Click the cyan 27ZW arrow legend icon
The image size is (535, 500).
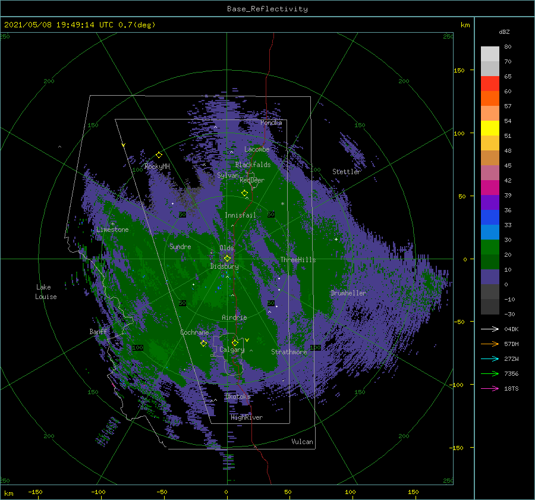[x=490, y=359]
